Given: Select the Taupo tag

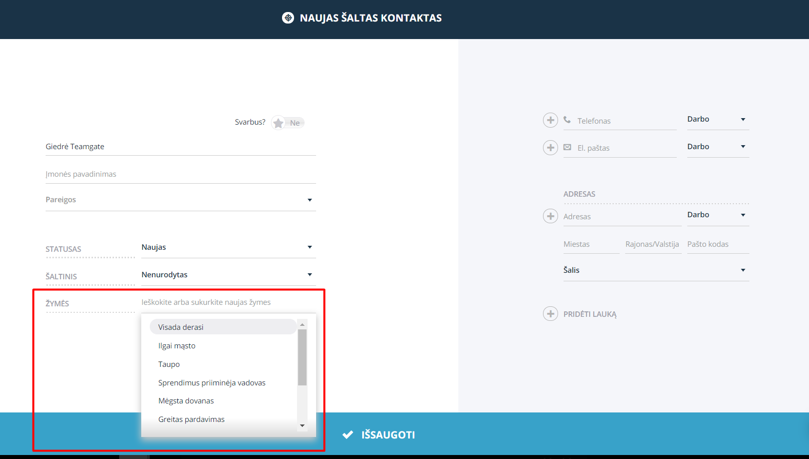Looking at the screenshot, I should point(223,364).
